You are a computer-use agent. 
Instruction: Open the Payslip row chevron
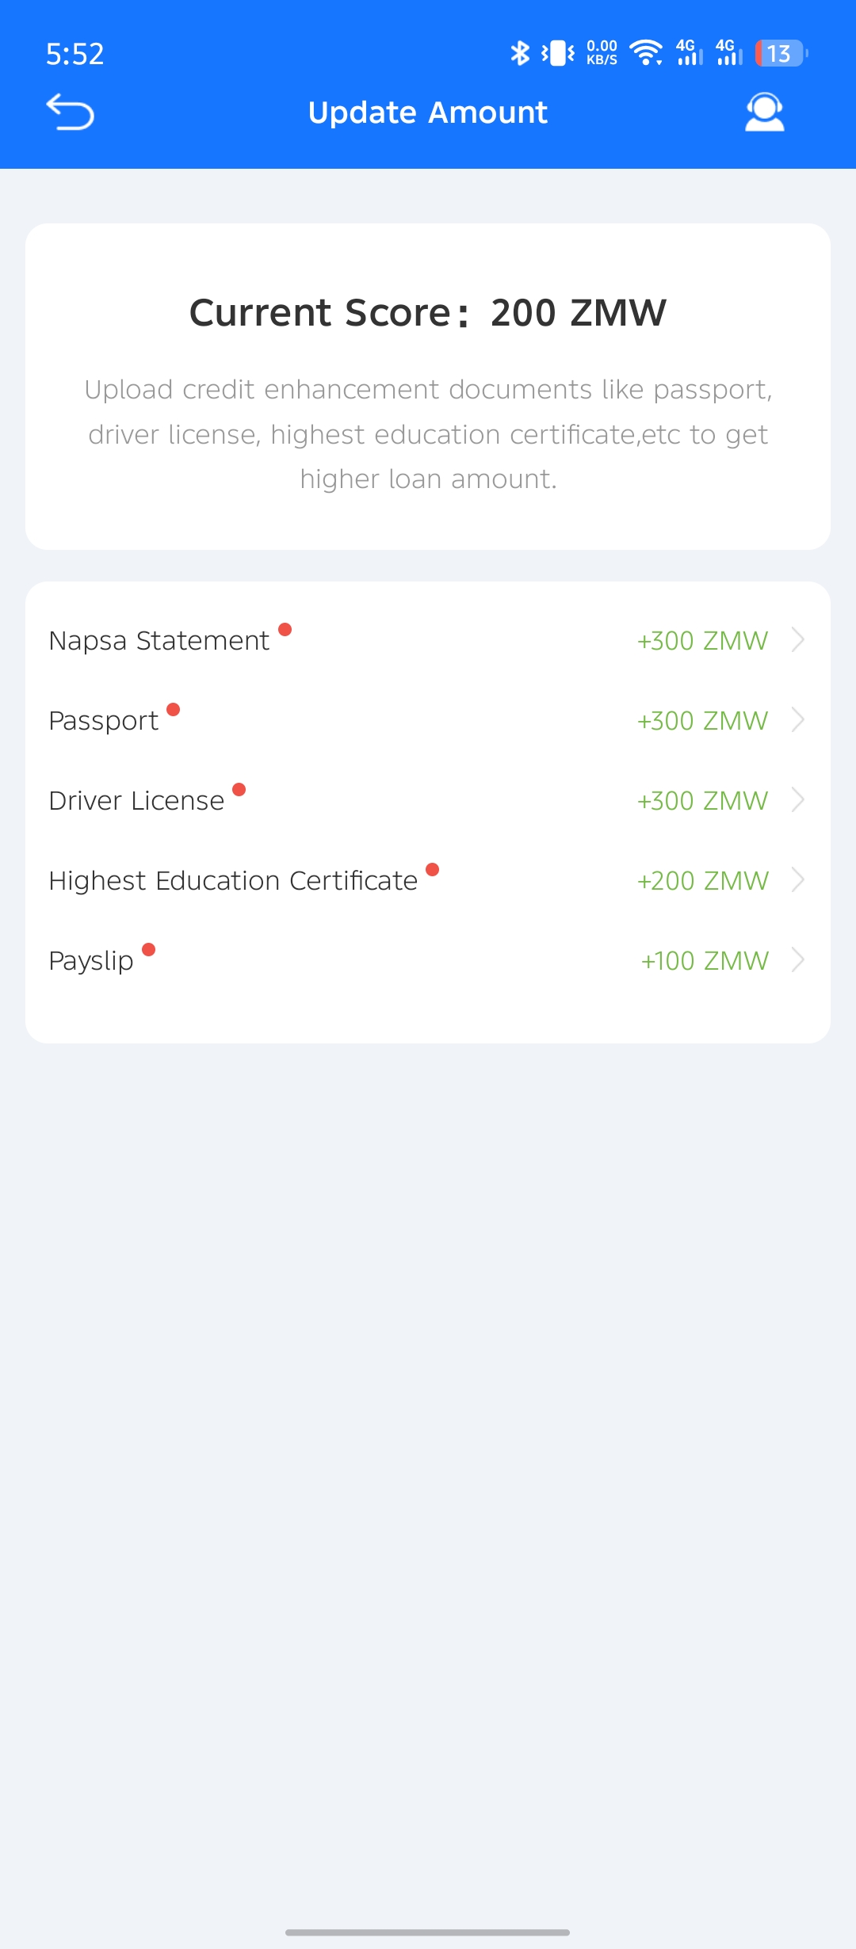point(798,959)
